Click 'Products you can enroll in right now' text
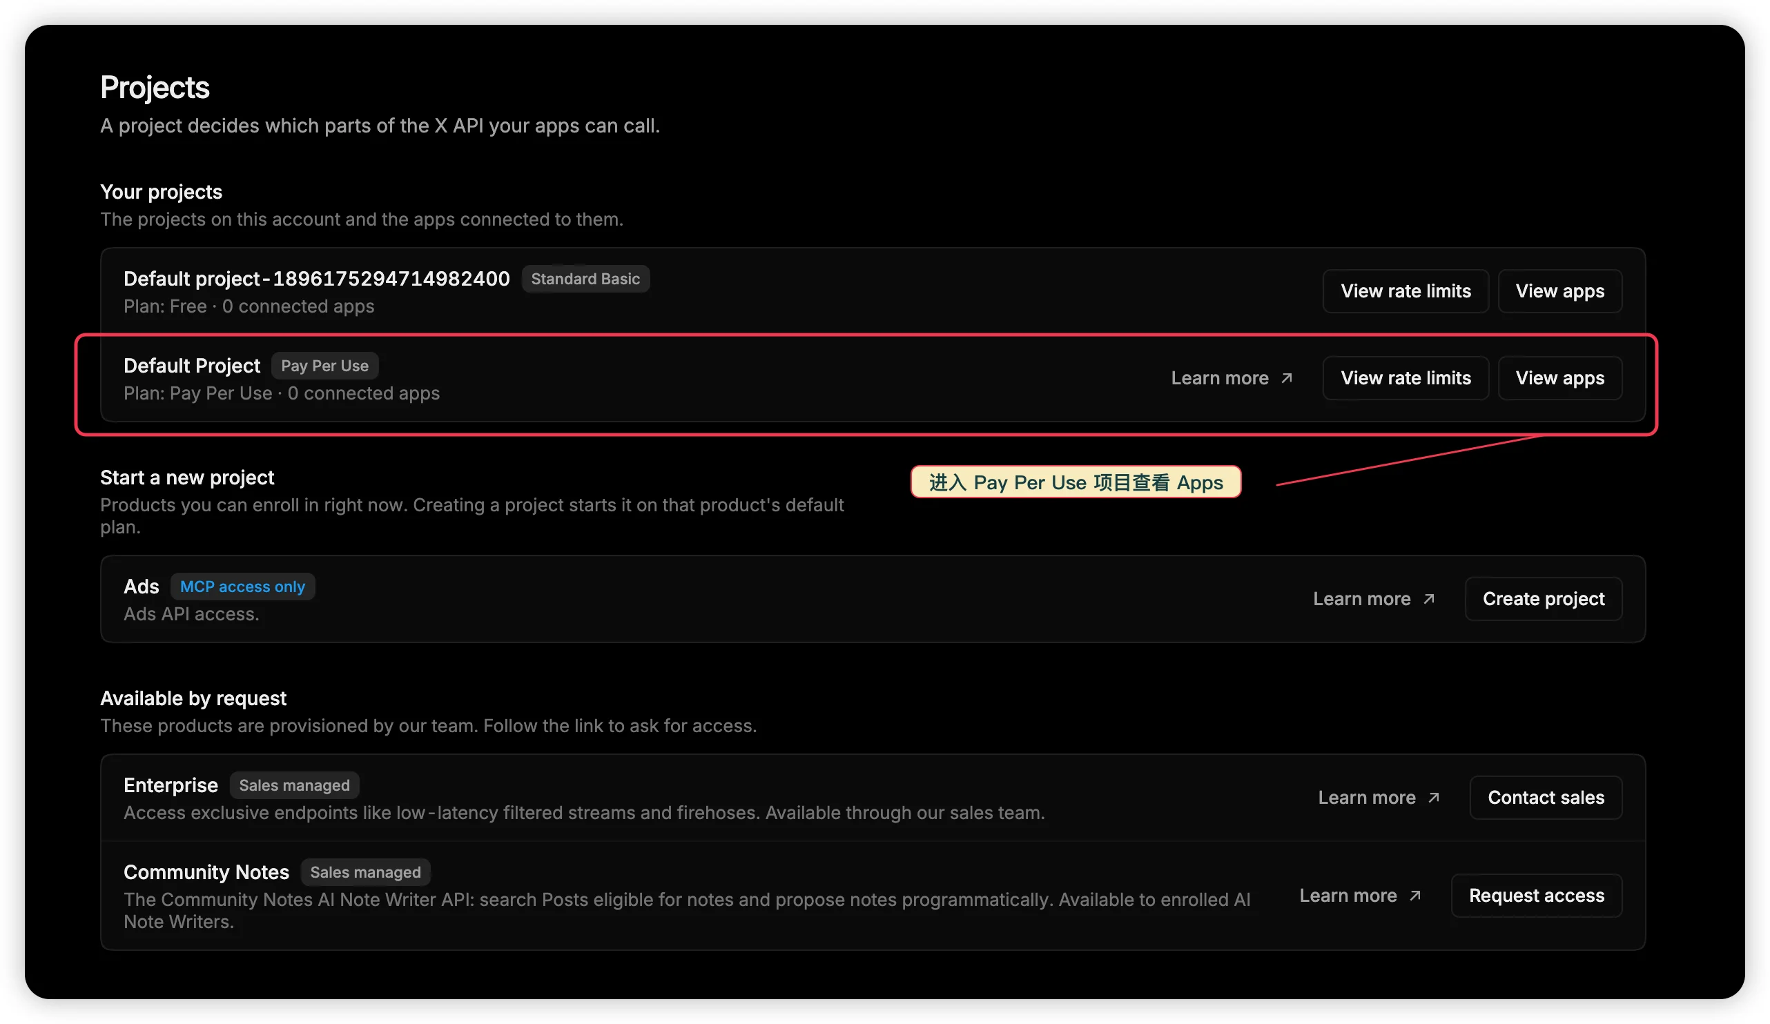Viewport: 1770px width, 1024px height. (x=472, y=516)
